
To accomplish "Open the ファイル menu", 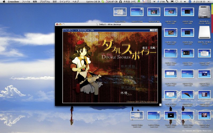I will tap(26, 2).
